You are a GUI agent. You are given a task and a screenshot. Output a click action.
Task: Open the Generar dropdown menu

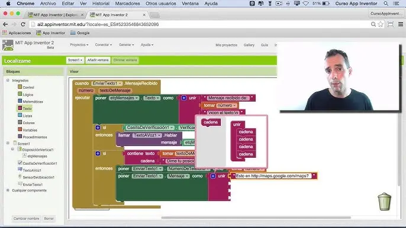[x=127, y=45]
